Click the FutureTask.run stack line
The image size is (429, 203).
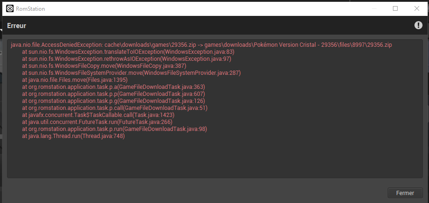(x=97, y=122)
